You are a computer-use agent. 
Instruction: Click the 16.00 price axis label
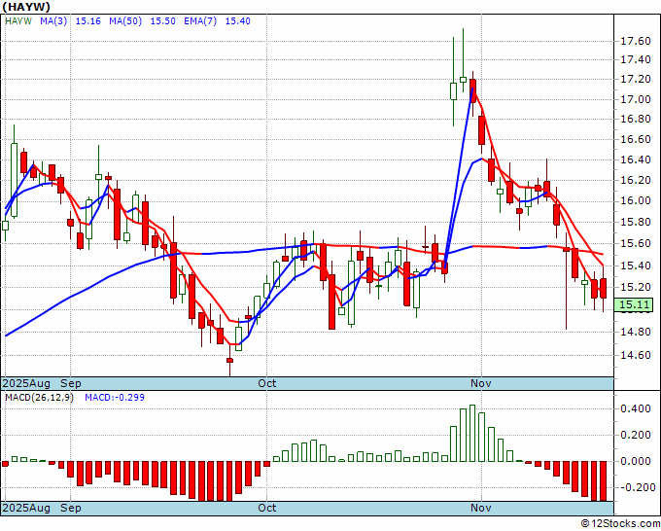click(x=636, y=200)
